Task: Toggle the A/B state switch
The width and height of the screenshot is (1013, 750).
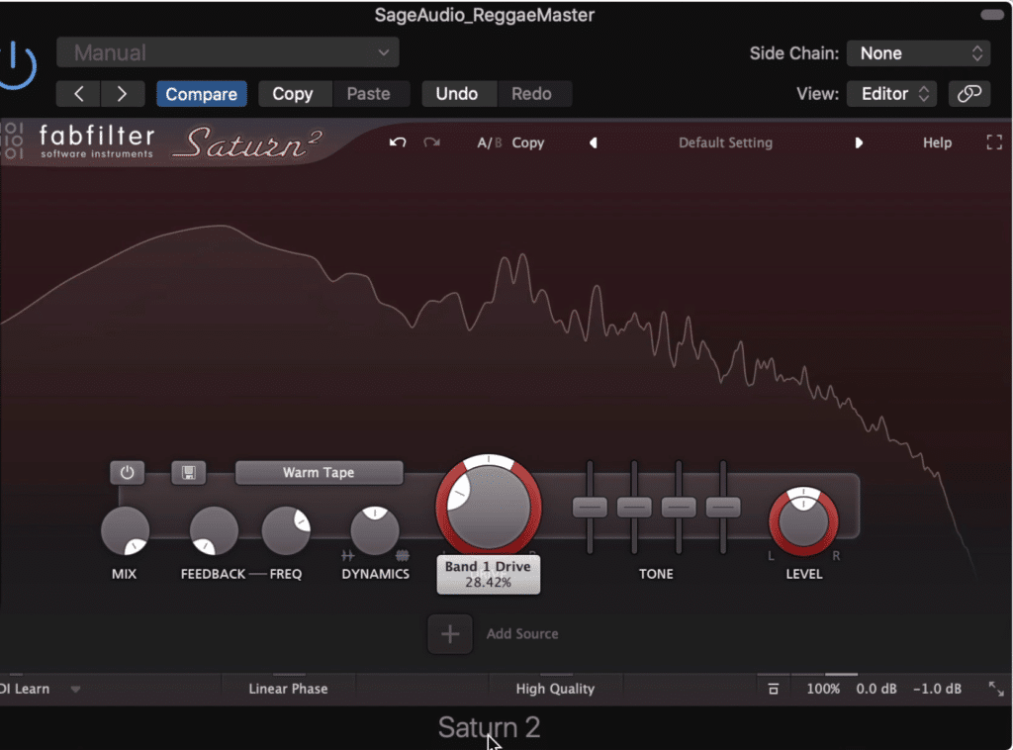Action: [x=489, y=142]
